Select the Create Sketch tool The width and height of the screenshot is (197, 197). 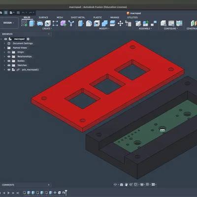tap(24, 23)
